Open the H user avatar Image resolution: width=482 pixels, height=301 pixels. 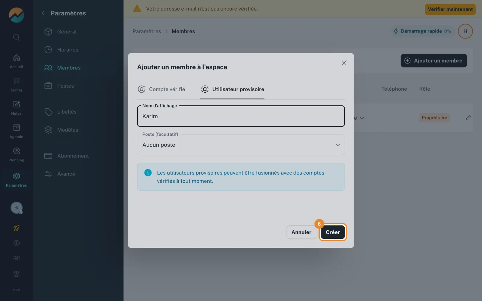coord(465,31)
